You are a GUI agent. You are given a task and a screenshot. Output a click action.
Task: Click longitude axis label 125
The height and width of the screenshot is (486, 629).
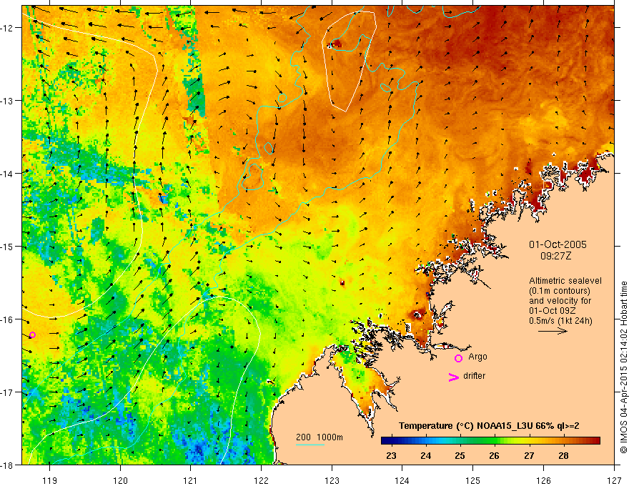pos(473,480)
